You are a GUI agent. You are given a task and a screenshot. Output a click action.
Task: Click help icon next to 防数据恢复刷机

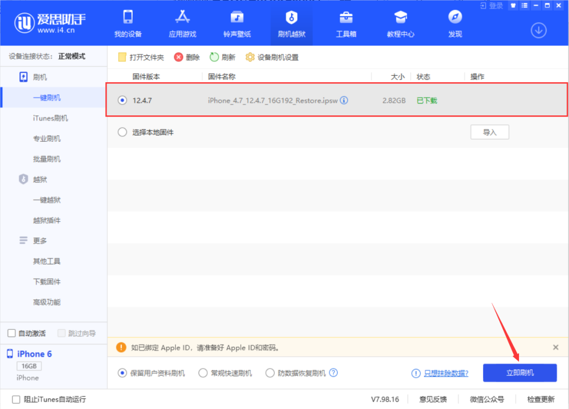pos(333,373)
